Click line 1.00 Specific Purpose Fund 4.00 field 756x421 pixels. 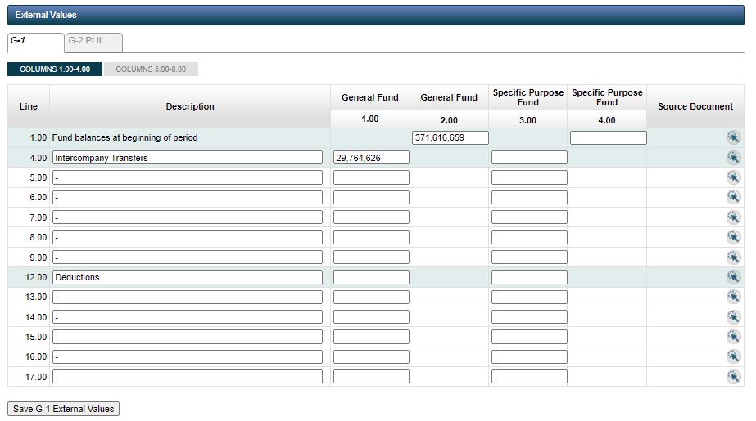(x=609, y=137)
